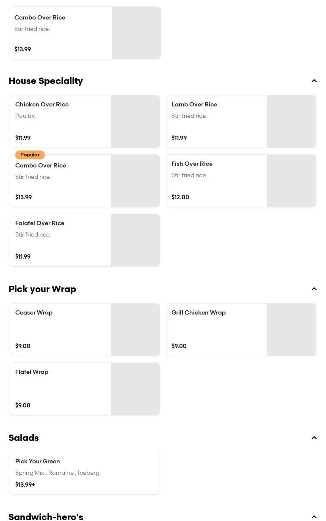326x521 pixels.
Task: Open the Falafel Over Rice item title
Action: tap(40, 223)
